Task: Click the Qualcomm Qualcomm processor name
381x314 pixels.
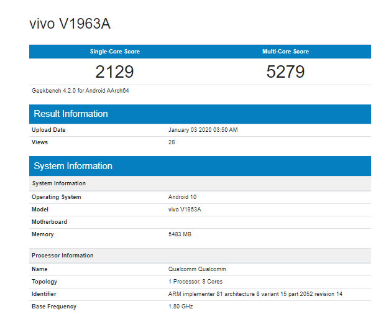Action: (197, 269)
